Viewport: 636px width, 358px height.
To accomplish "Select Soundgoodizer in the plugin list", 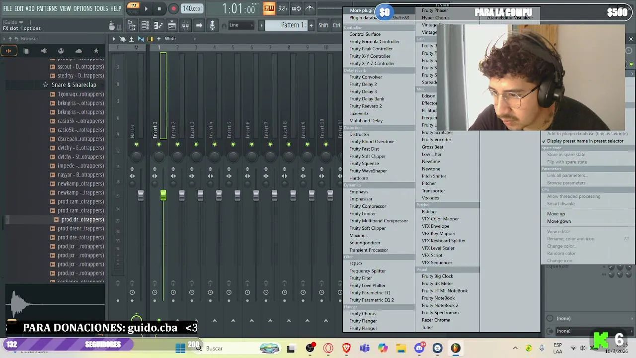I will coord(365,243).
